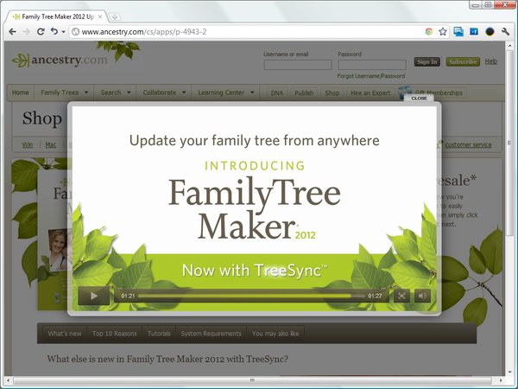The image size is (518, 389).
Task: Bookmark the page with the star icon
Action: click(443, 32)
